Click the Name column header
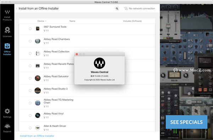Screen dimensions: 213x140 72,21
